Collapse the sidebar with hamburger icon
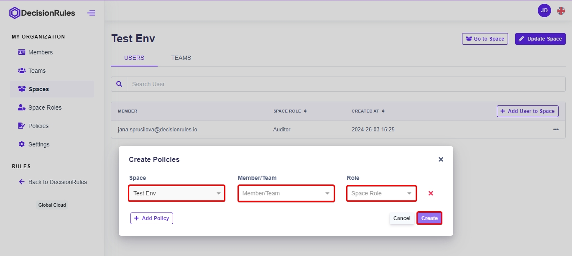Image resolution: width=572 pixels, height=256 pixels. pyautogui.click(x=91, y=13)
